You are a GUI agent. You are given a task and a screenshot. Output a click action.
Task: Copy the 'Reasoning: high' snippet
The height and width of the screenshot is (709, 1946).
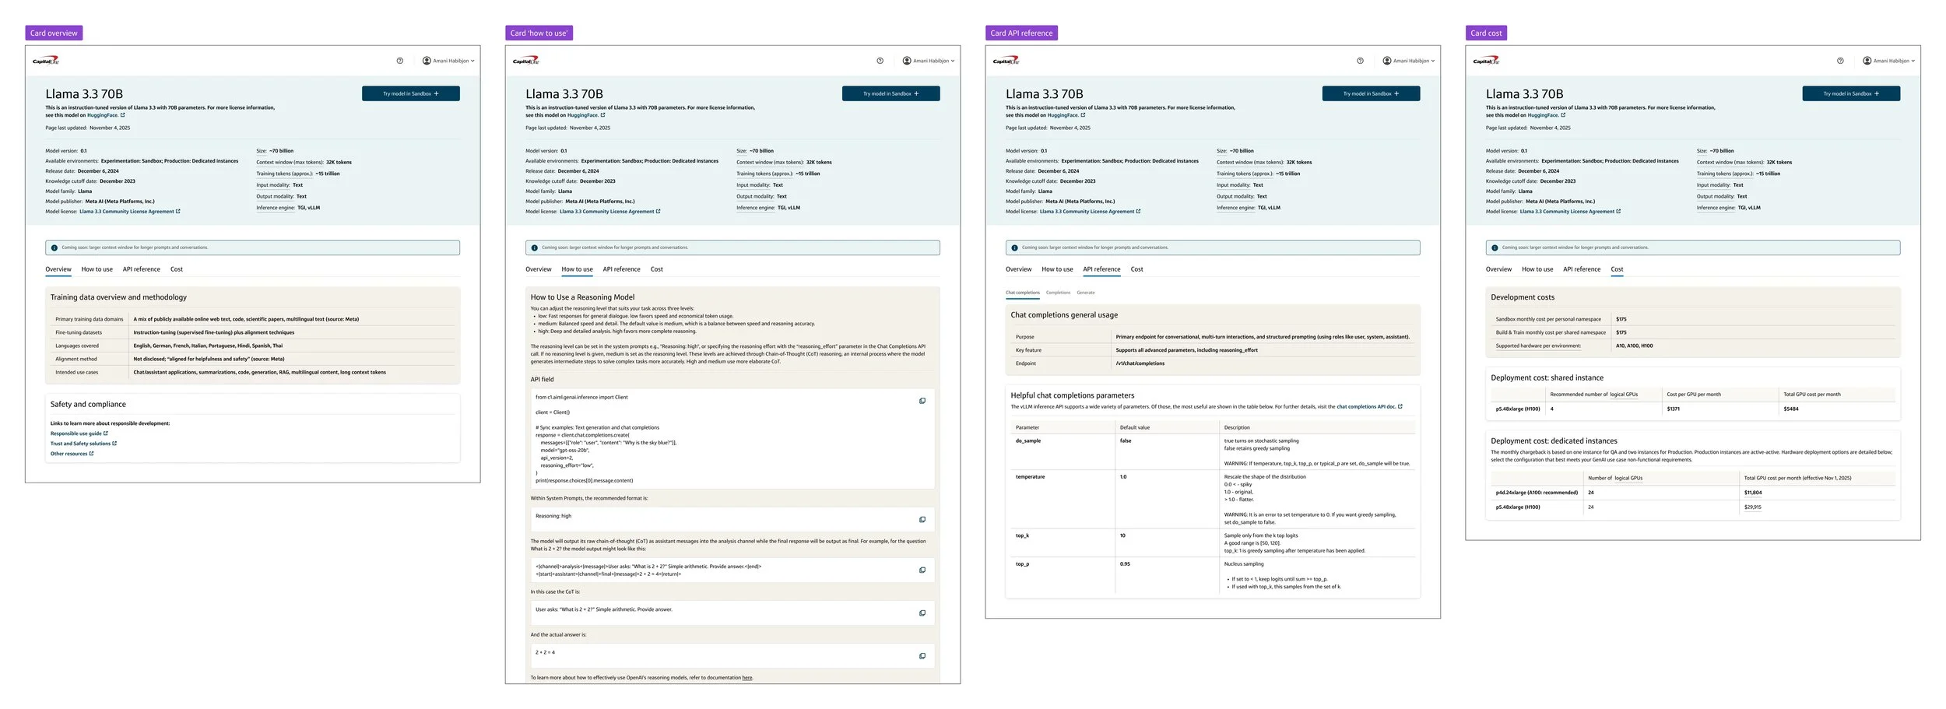(922, 520)
